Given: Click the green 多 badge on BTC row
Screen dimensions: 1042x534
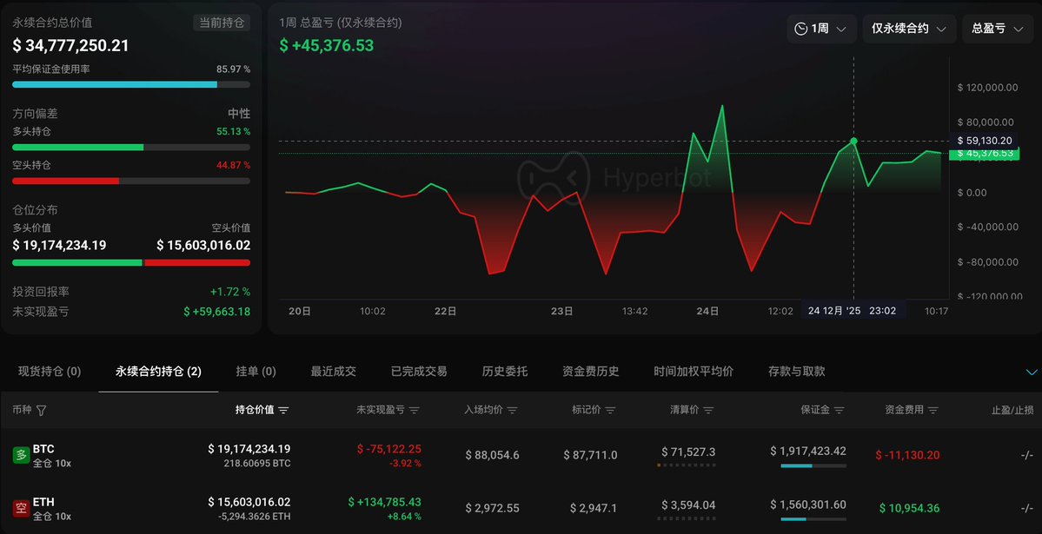Looking at the screenshot, I should click(21, 456).
